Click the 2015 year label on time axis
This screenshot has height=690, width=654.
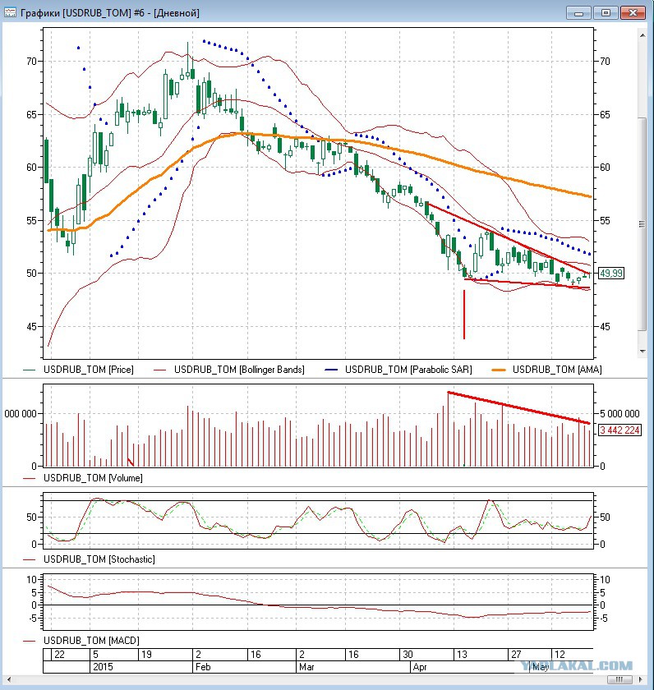tap(103, 667)
